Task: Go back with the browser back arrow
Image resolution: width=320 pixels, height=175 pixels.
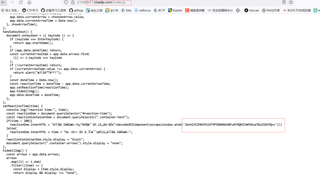Action: pos(4,2)
